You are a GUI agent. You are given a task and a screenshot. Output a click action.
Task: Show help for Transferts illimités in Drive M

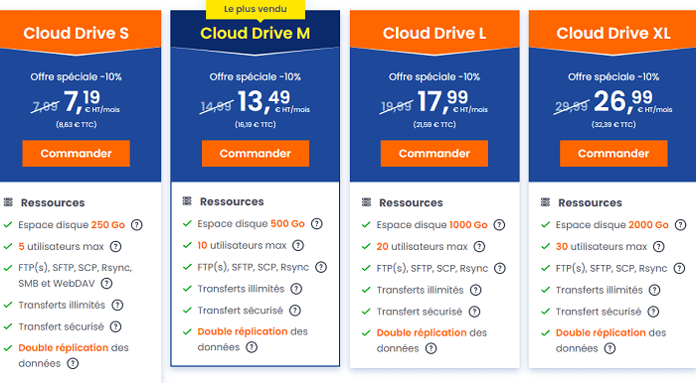click(x=296, y=289)
